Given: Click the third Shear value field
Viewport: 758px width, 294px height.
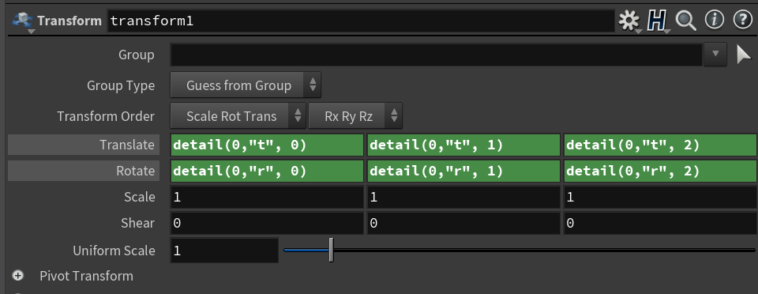Looking at the screenshot, I should (660, 224).
